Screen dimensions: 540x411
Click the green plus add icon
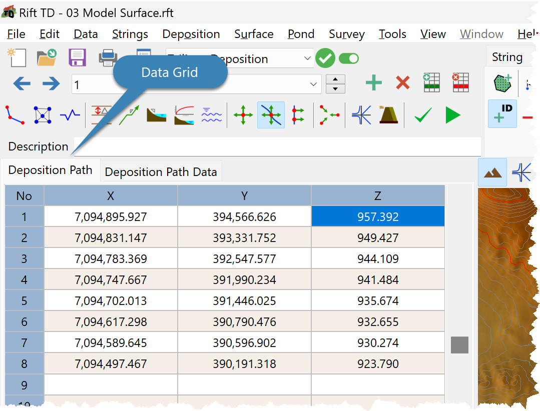(x=373, y=83)
